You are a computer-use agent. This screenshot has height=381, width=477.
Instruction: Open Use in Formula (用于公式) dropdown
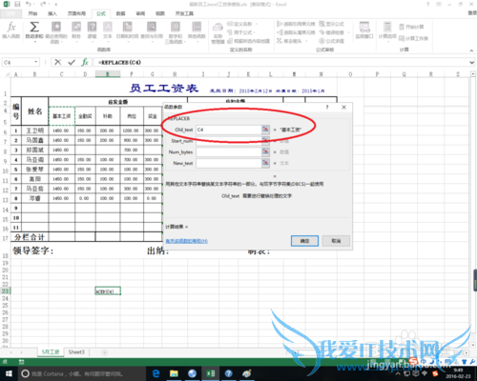coord(241,32)
